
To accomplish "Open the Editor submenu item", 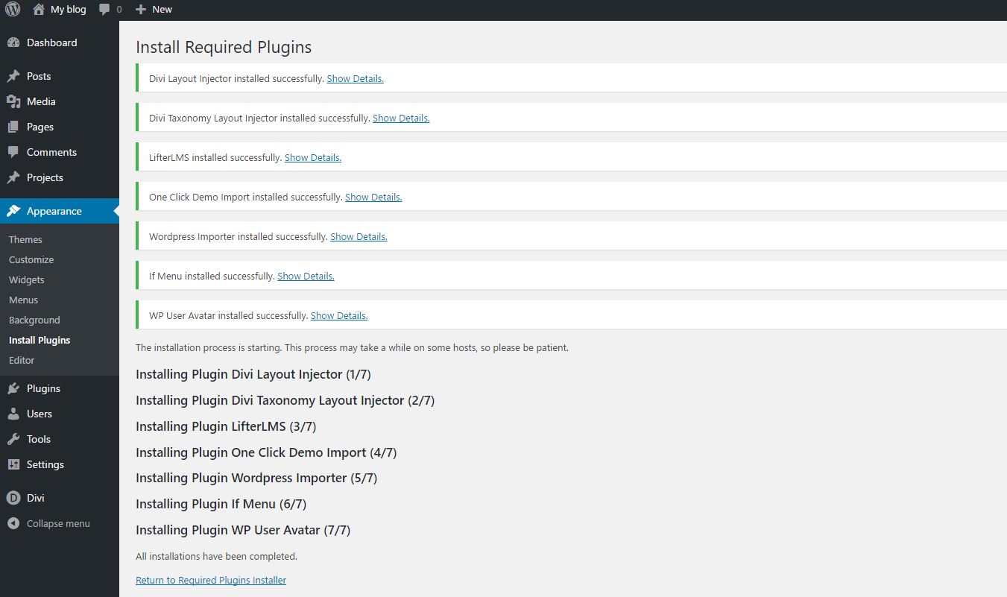I will (x=22, y=360).
